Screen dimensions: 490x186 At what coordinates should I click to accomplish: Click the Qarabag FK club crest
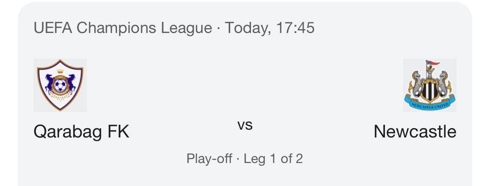pos(60,85)
